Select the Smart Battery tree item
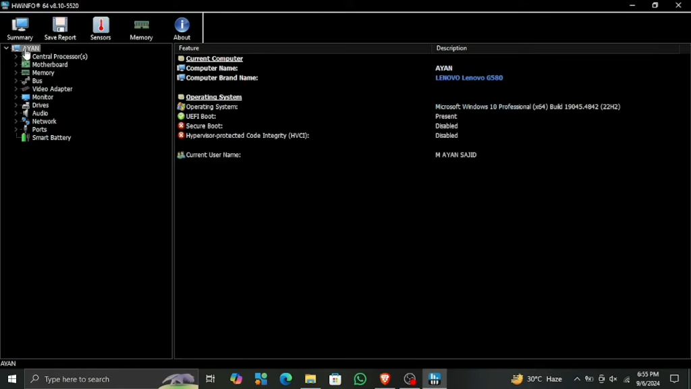The width and height of the screenshot is (691, 389). coord(51,138)
